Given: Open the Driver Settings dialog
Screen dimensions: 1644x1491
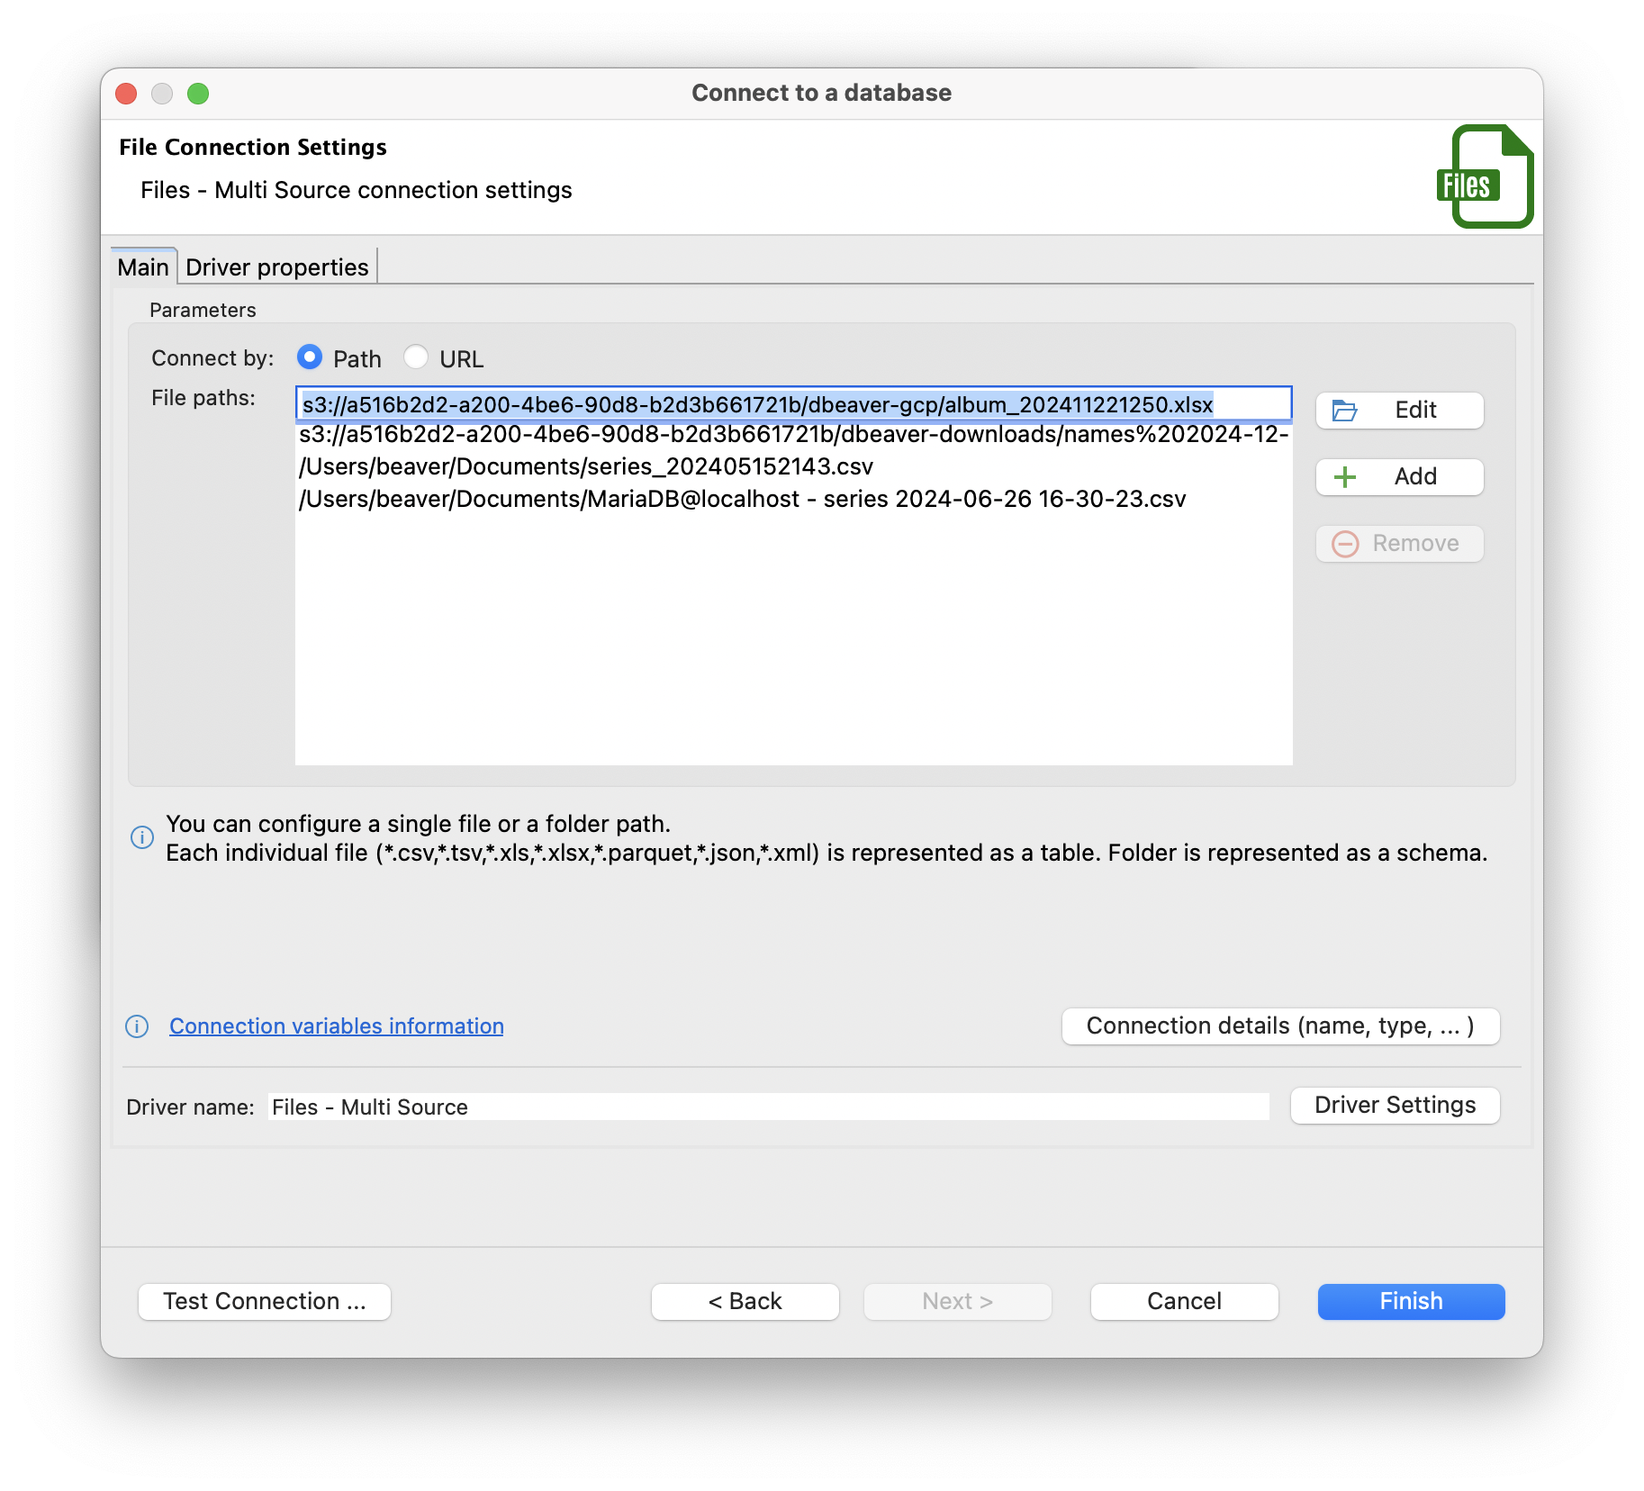Looking at the screenshot, I should pyautogui.click(x=1395, y=1106).
